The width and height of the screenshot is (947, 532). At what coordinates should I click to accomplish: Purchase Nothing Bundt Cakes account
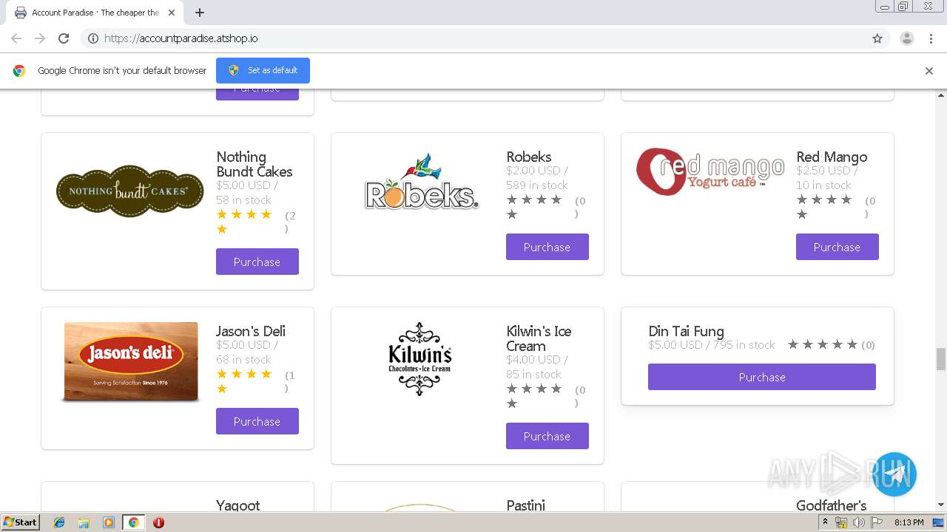click(257, 262)
